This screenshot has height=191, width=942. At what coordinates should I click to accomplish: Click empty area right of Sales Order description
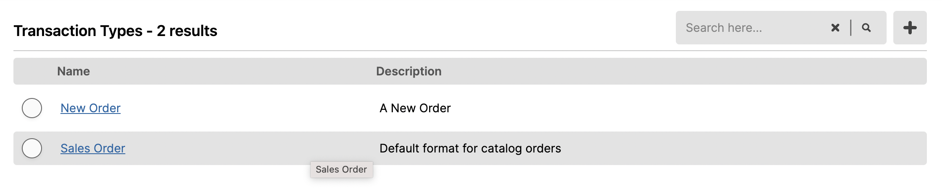(x=743, y=148)
